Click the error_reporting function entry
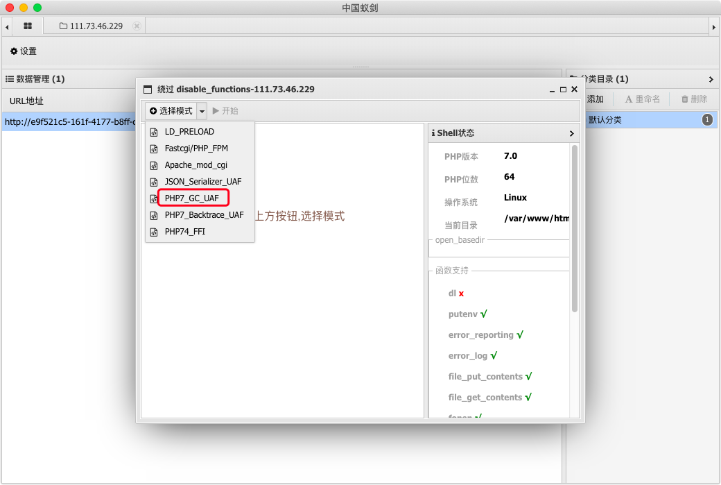 coord(485,335)
